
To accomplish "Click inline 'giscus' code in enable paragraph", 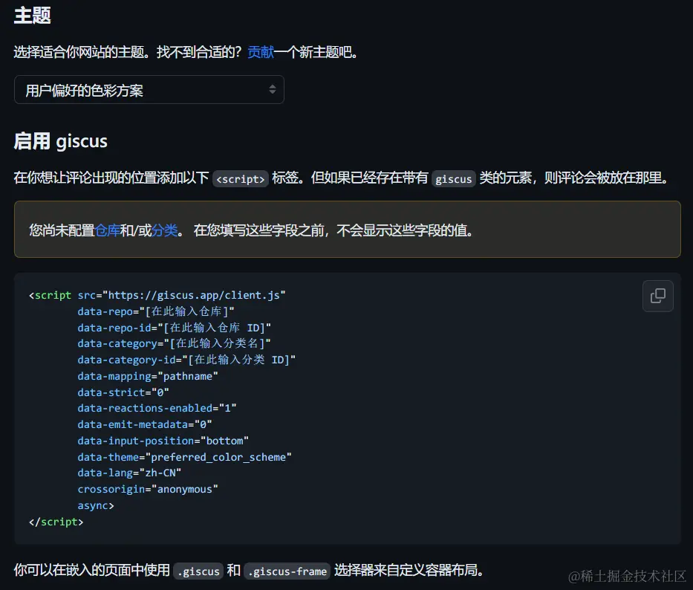I will [x=453, y=178].
